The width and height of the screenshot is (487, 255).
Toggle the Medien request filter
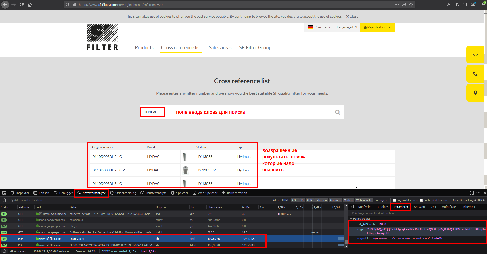[348, 200]
